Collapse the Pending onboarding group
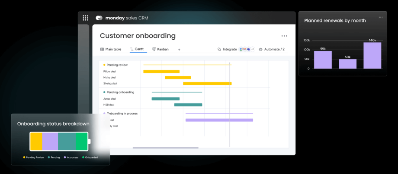 [104, 92]
